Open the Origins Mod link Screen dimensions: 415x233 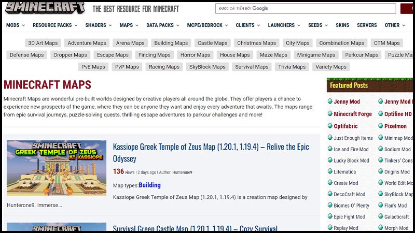pos(397,172)
